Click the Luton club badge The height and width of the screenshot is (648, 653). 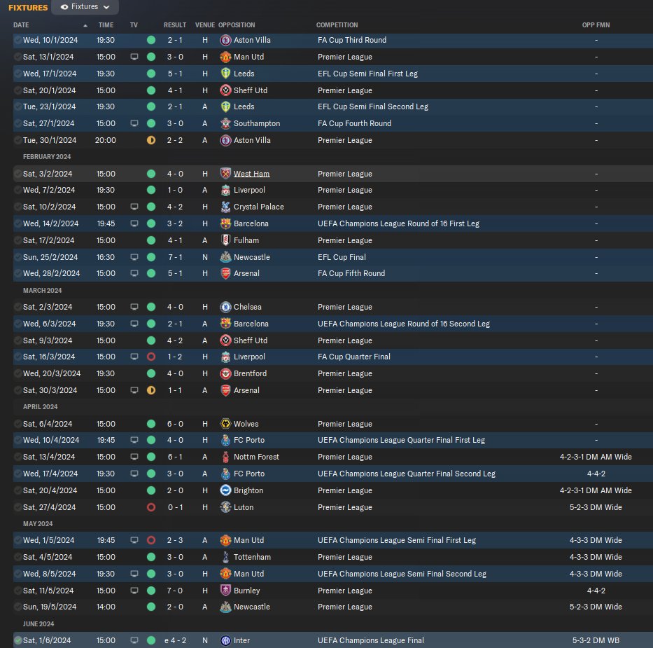coord(225,507)
